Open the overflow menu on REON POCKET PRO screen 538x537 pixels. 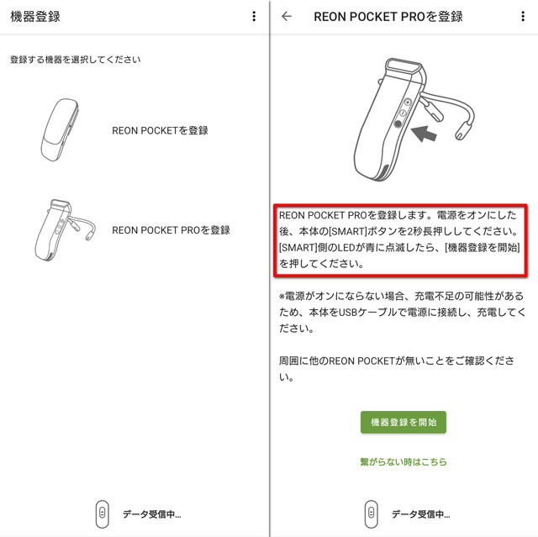(523, 16)
